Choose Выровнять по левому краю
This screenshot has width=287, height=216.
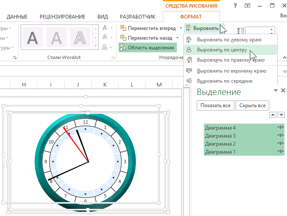tap(230, 40)
